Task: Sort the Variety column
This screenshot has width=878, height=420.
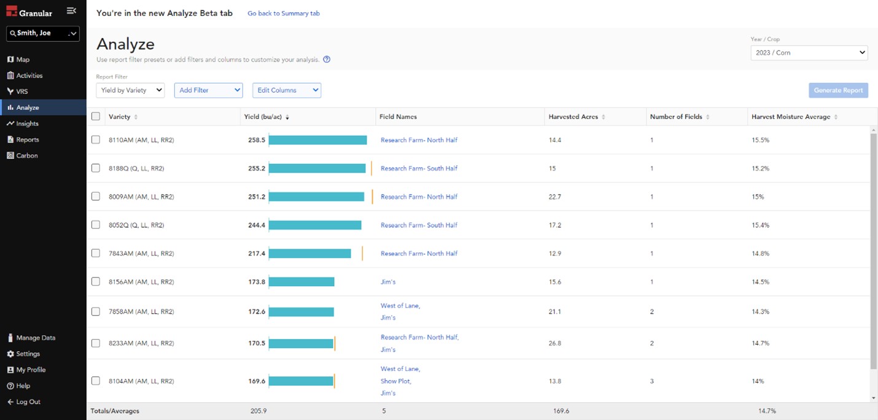Action: tap(136, 117)
